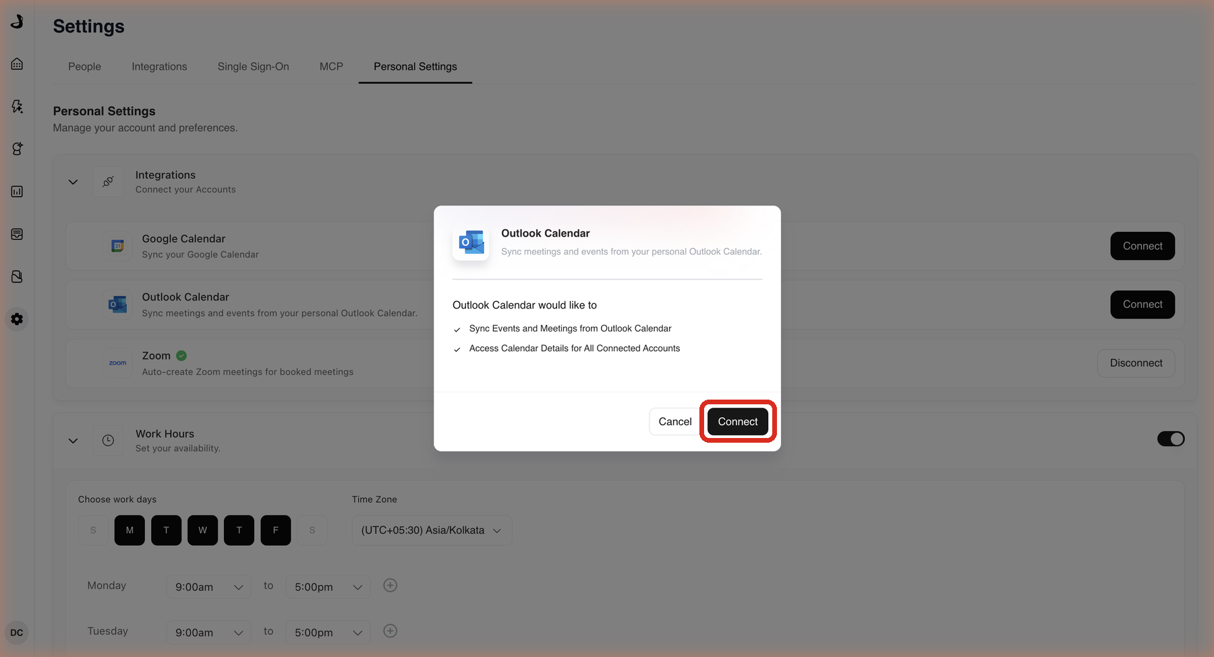Viewport: 1214px width, 657px height.
Task: Disconnect Zoom integration
Action: tap(1136, 363)
